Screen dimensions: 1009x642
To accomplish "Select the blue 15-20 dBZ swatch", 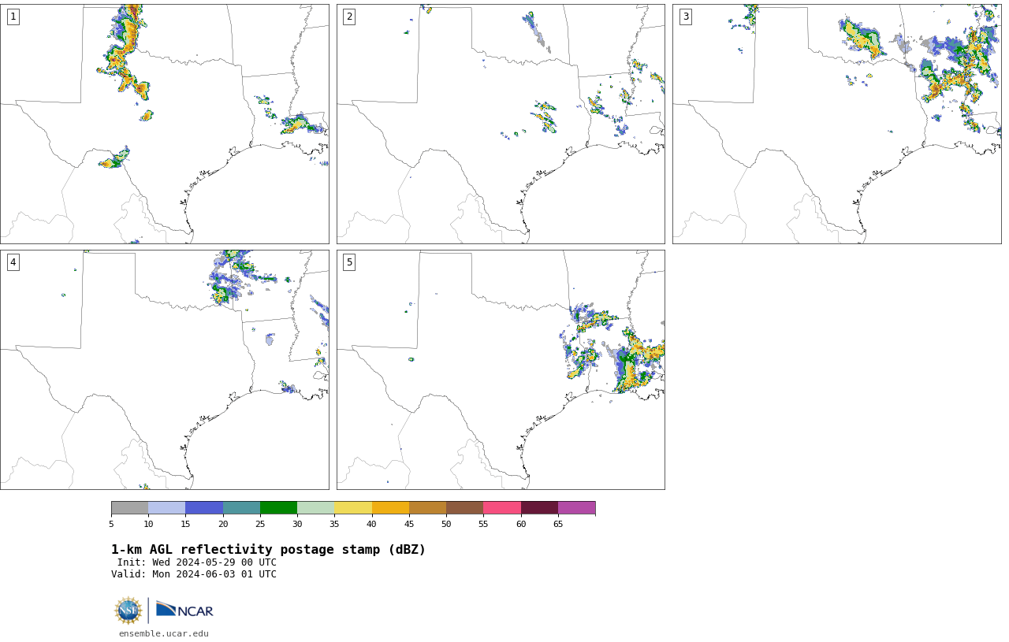I will [x=204, y=507].
